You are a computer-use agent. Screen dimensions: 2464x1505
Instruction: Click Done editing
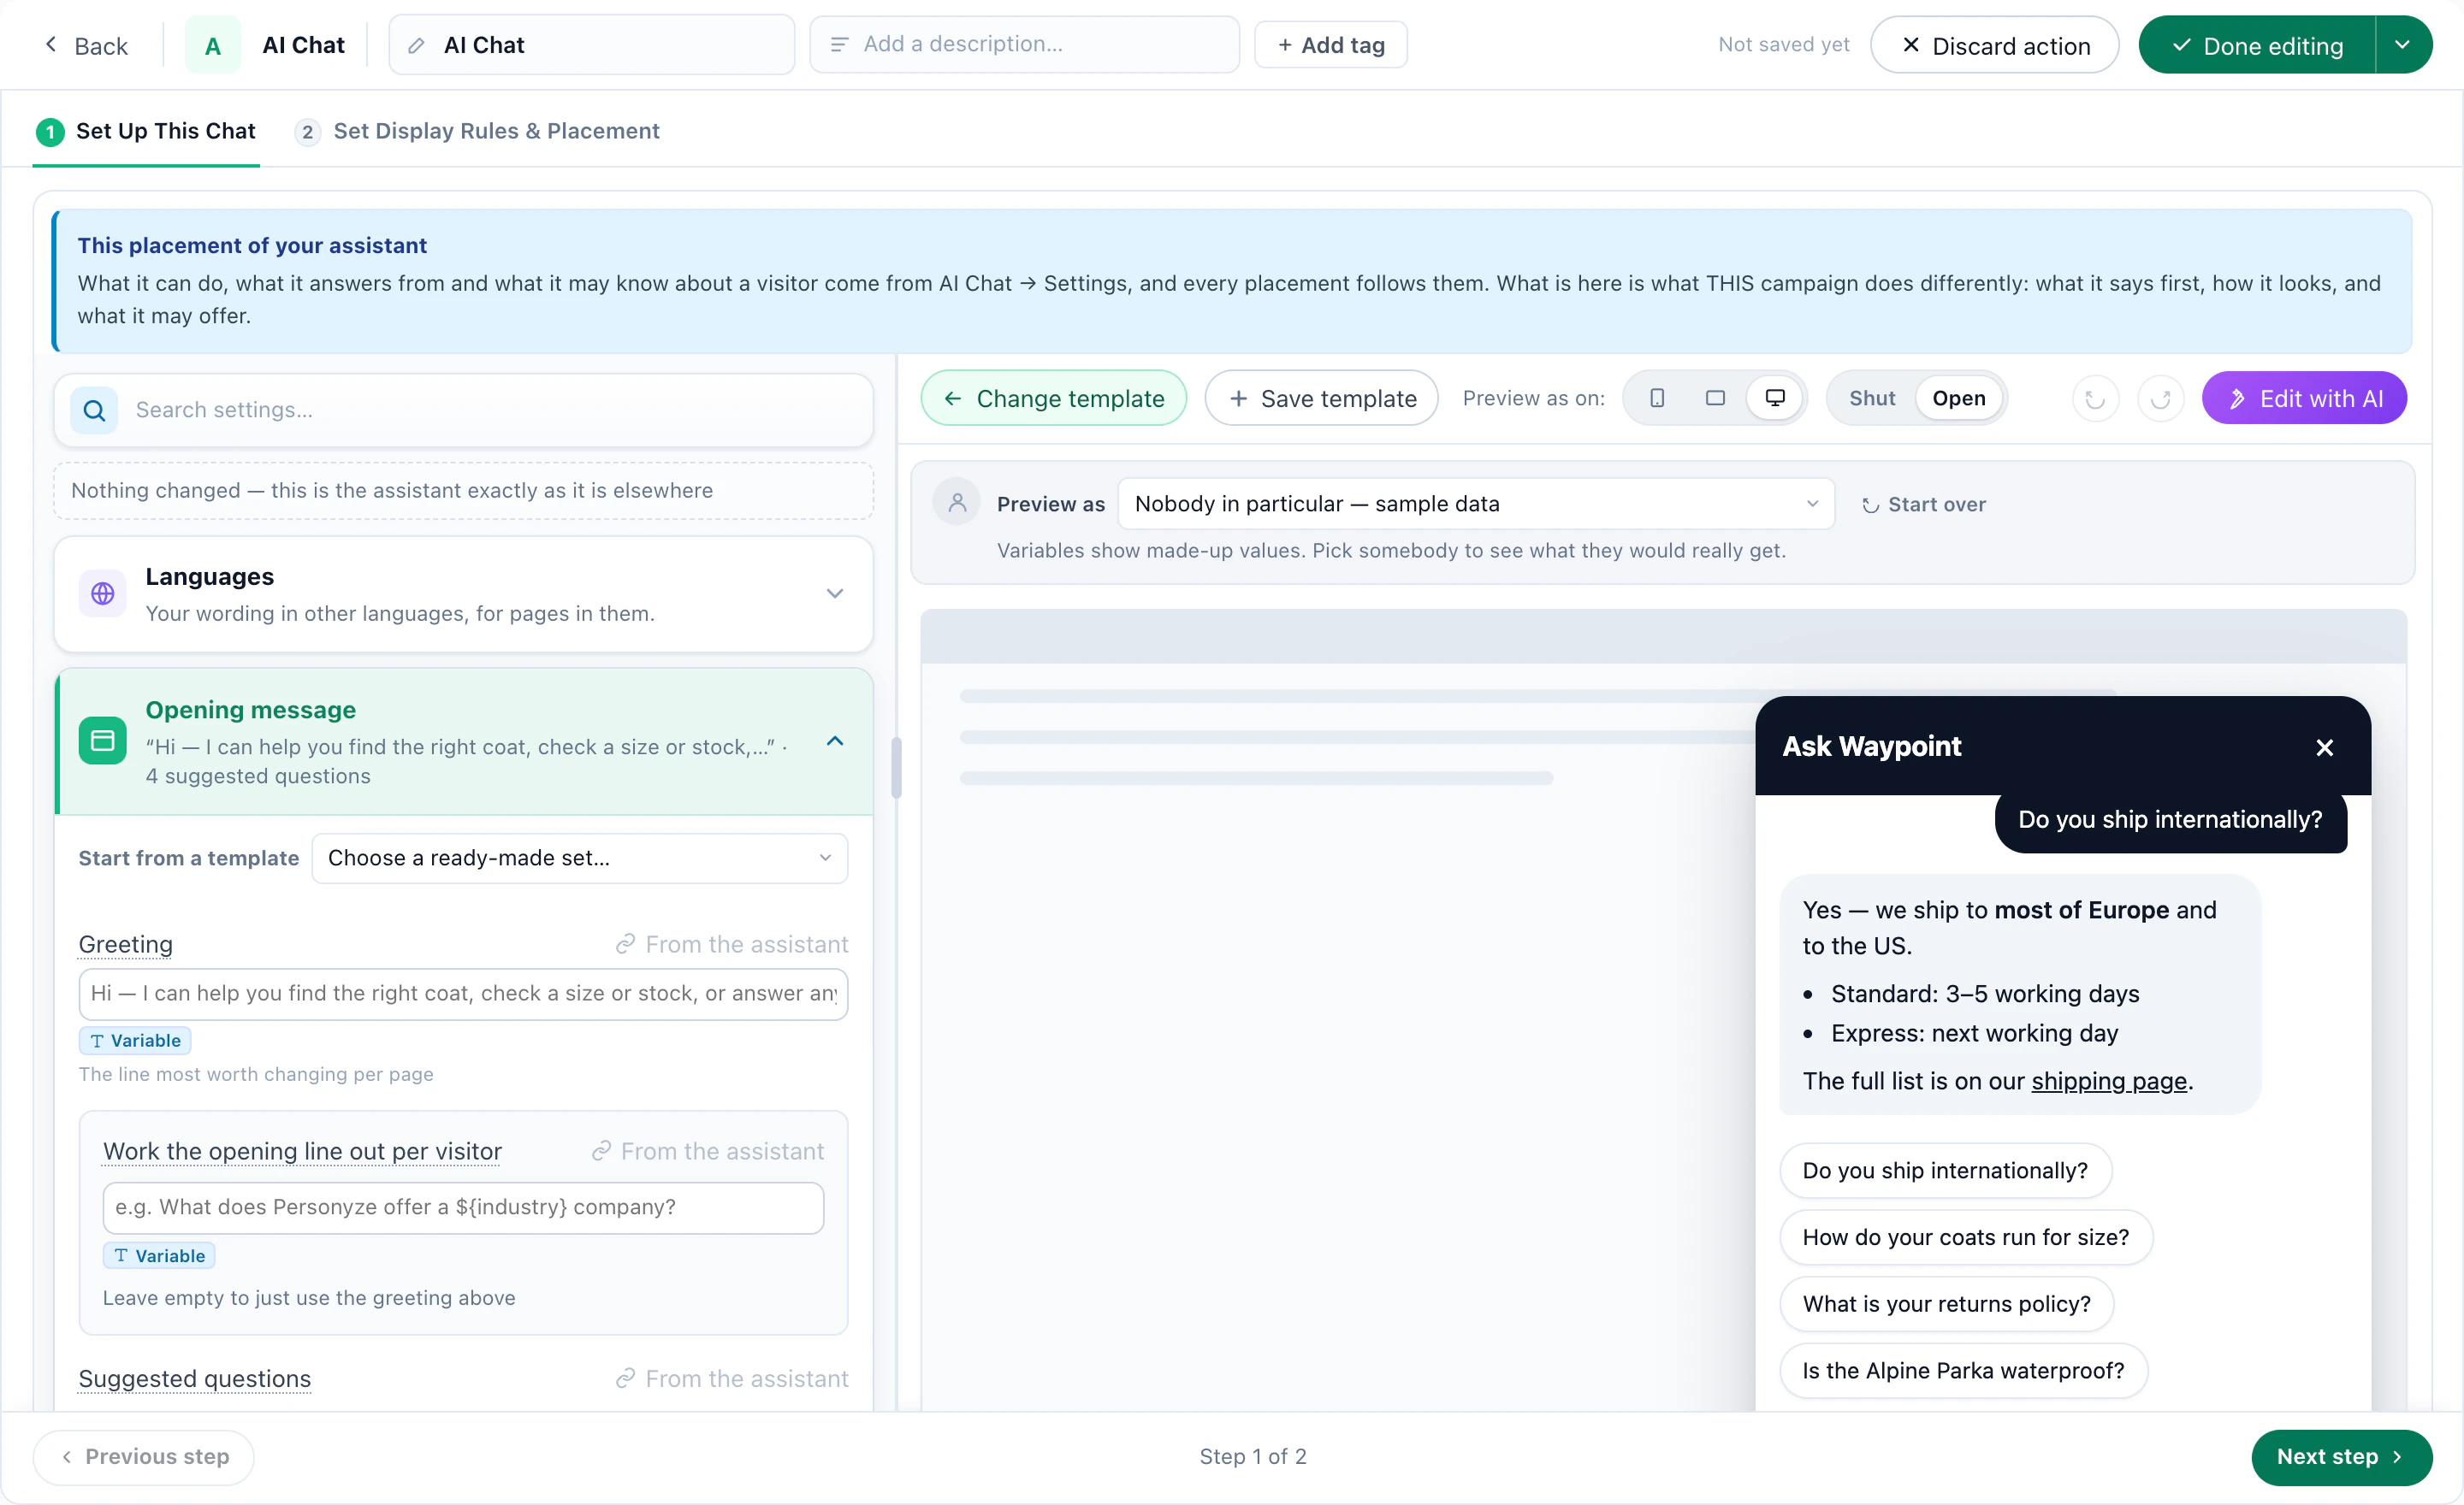[2257, 45]
